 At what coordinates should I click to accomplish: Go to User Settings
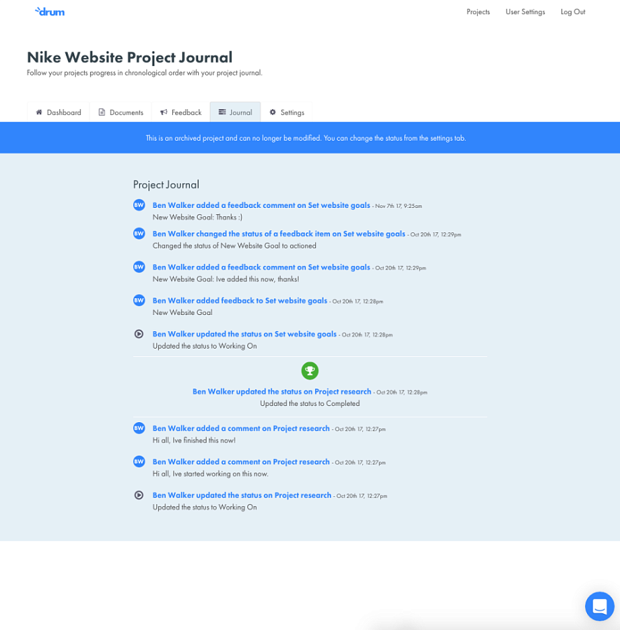(x=525, y=12)
